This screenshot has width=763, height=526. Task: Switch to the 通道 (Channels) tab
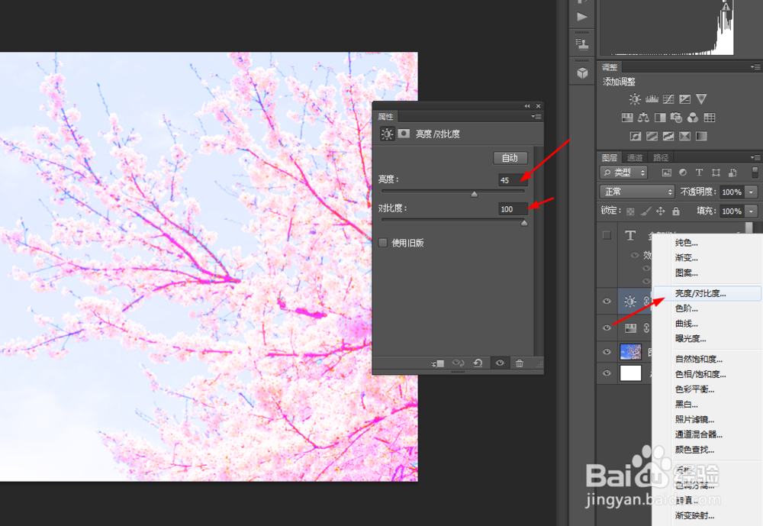point(635,158)
